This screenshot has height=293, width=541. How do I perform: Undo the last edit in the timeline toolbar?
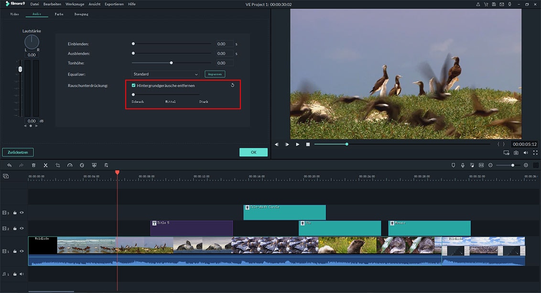pyautogui.click(x=9, y=165)
